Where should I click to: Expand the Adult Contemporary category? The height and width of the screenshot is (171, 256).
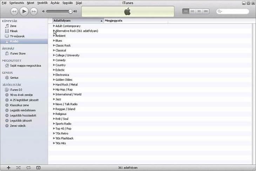pos(54,26)
